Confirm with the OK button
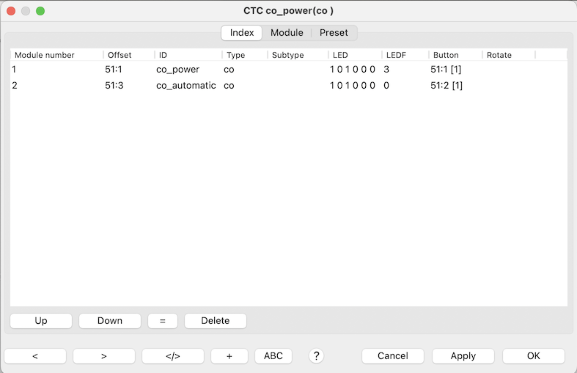This screenshot has width=577, height=373. pyautogui.click(x=534, y=356)
